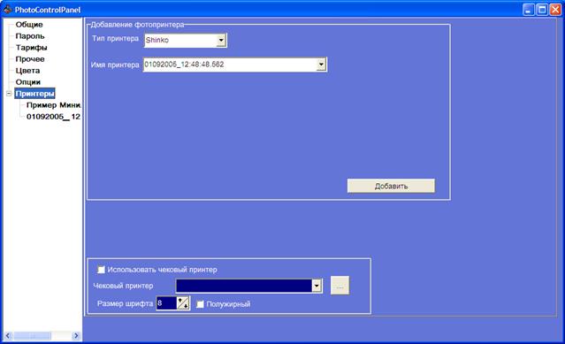
Task: Enable Использовать чековый принтер checkbox
Action: 102,270
